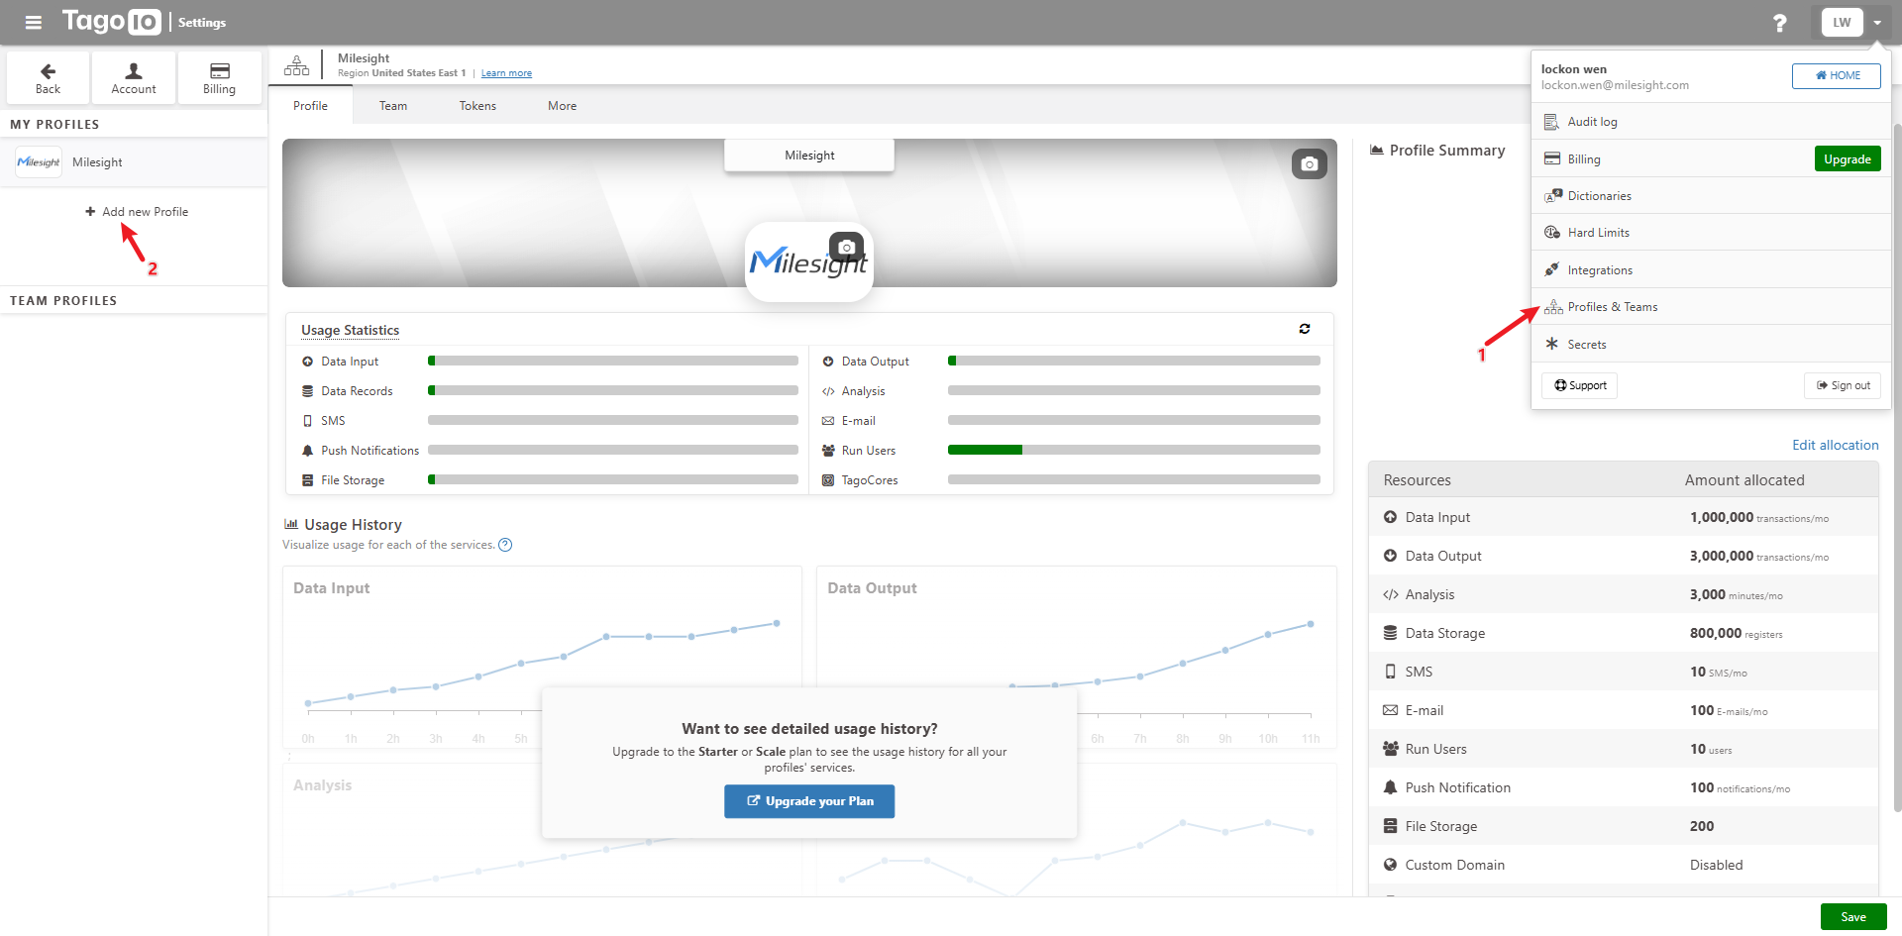
Task: Click the File Storage usage bar
Action: 613,480
